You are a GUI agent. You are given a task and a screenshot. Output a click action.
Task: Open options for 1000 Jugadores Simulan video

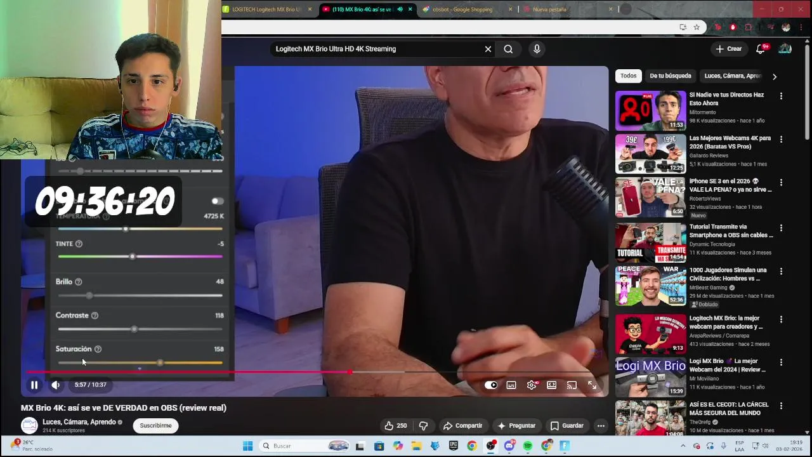[781, 271]
